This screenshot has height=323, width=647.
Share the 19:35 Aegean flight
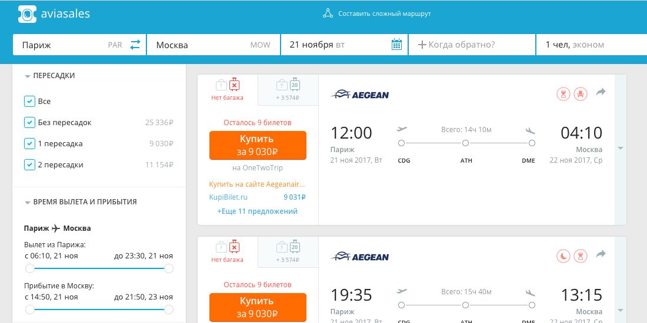pos(601,254)
